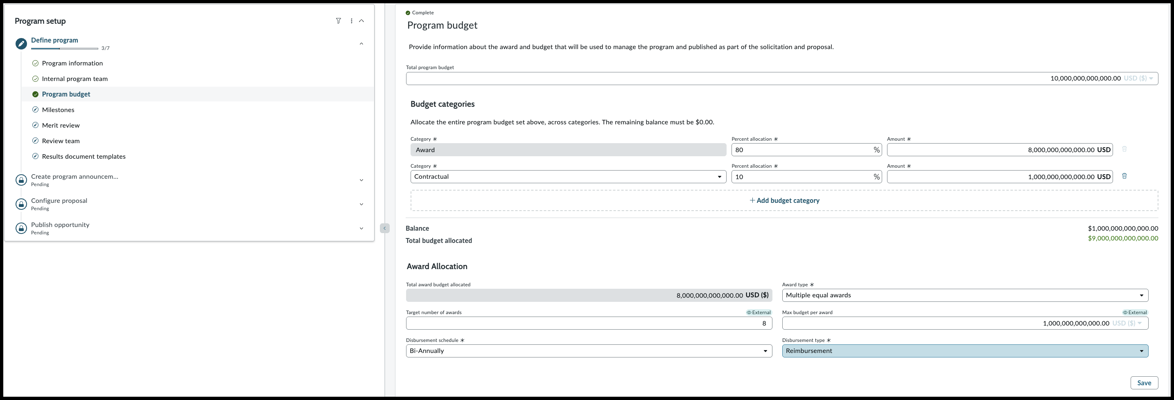Click the External badge above Max budget per award
Screen dimensions: 1174x400
[1135, 312]
